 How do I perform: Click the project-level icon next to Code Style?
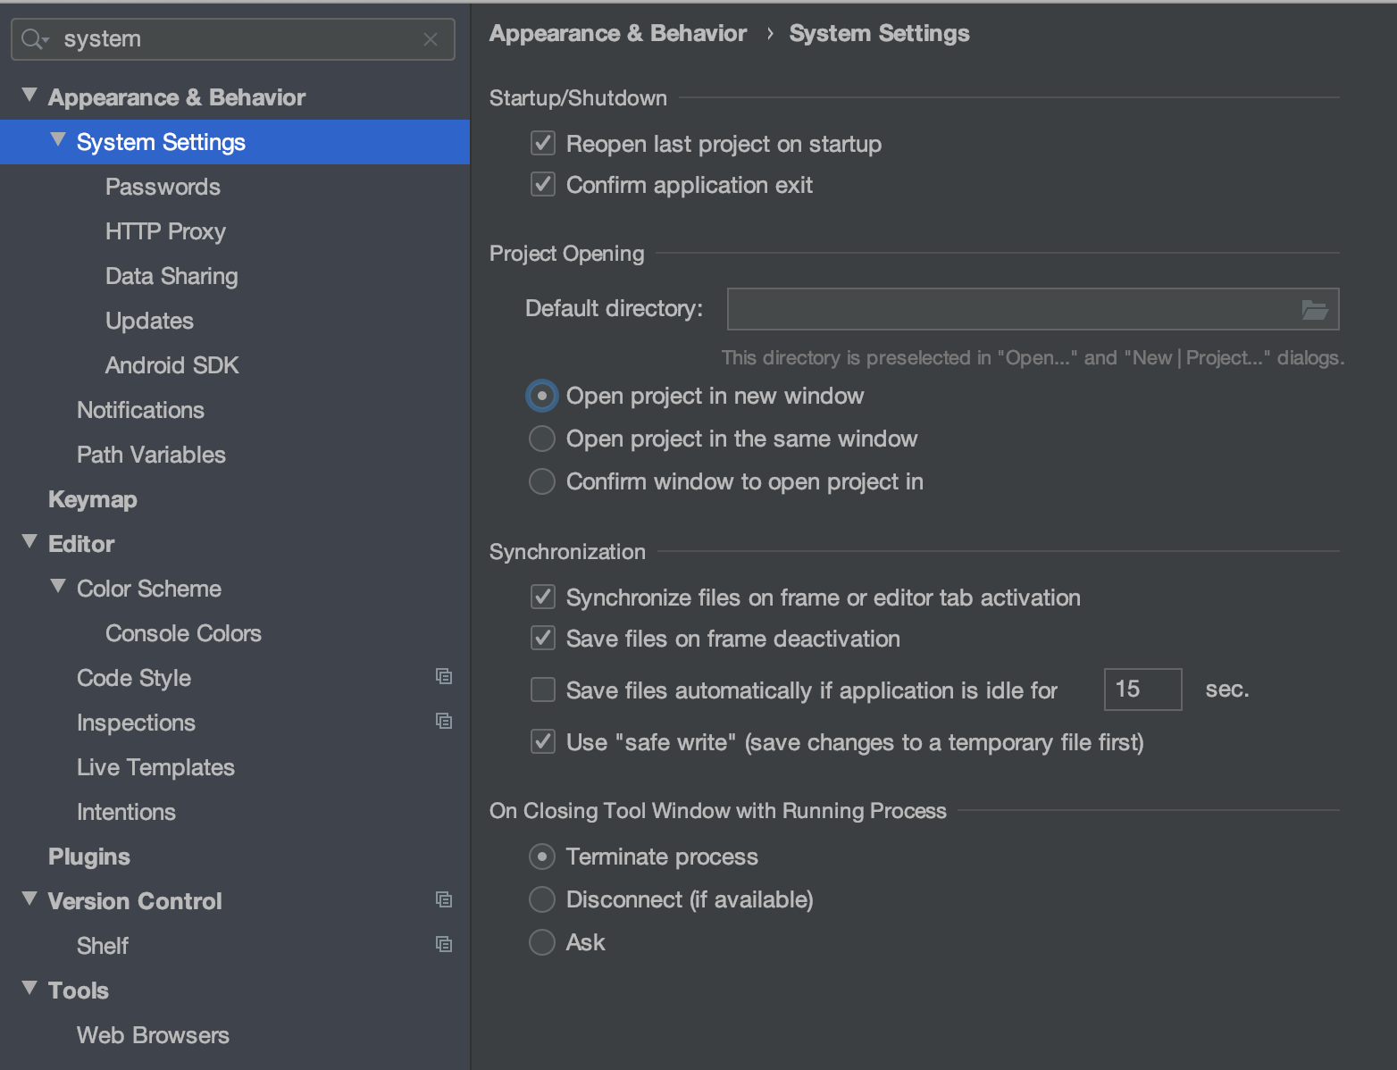tap(444, 676)
